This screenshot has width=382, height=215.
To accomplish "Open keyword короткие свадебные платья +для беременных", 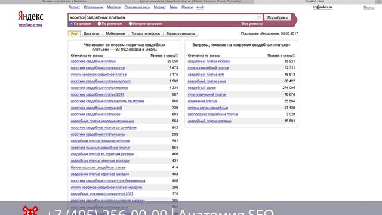I will 108,180.
